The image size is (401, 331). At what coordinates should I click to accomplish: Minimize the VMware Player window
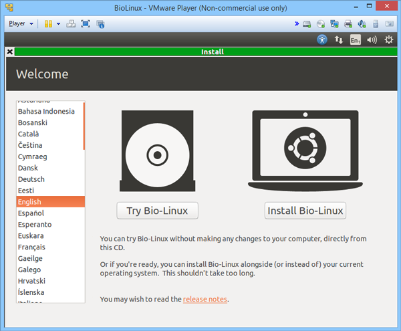(x=356, y=6)
